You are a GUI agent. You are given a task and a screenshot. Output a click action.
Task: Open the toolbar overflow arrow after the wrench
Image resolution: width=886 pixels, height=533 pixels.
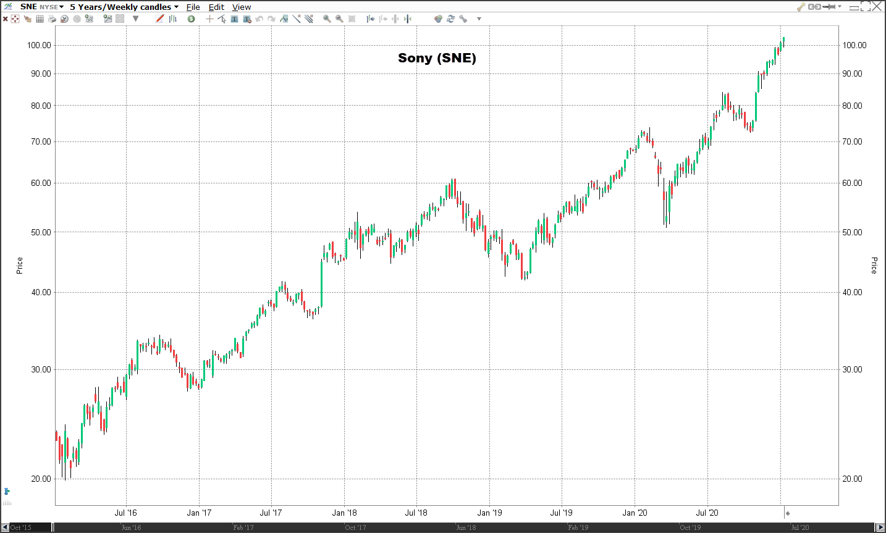pos(479,19)
